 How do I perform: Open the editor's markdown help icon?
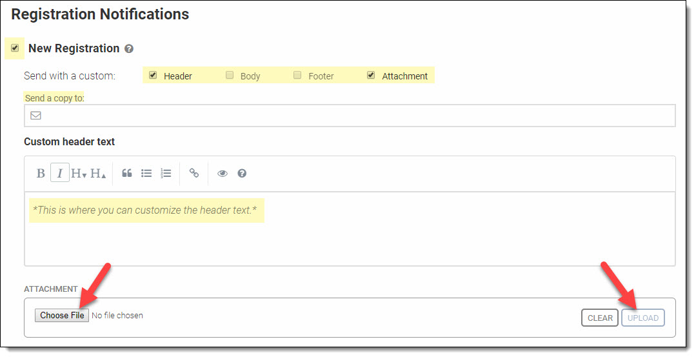(242, 173)
